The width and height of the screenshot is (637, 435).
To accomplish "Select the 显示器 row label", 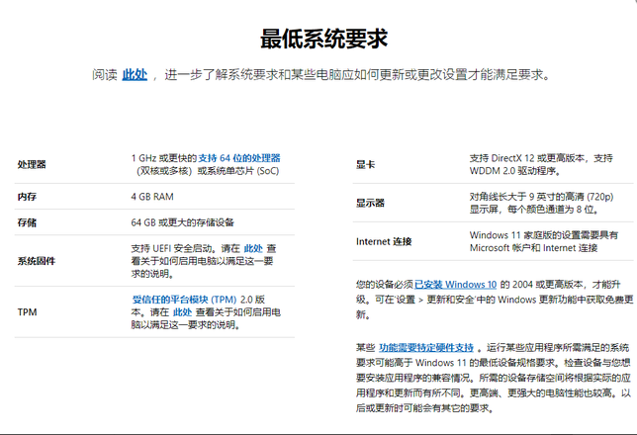I will tap(370, 203).
